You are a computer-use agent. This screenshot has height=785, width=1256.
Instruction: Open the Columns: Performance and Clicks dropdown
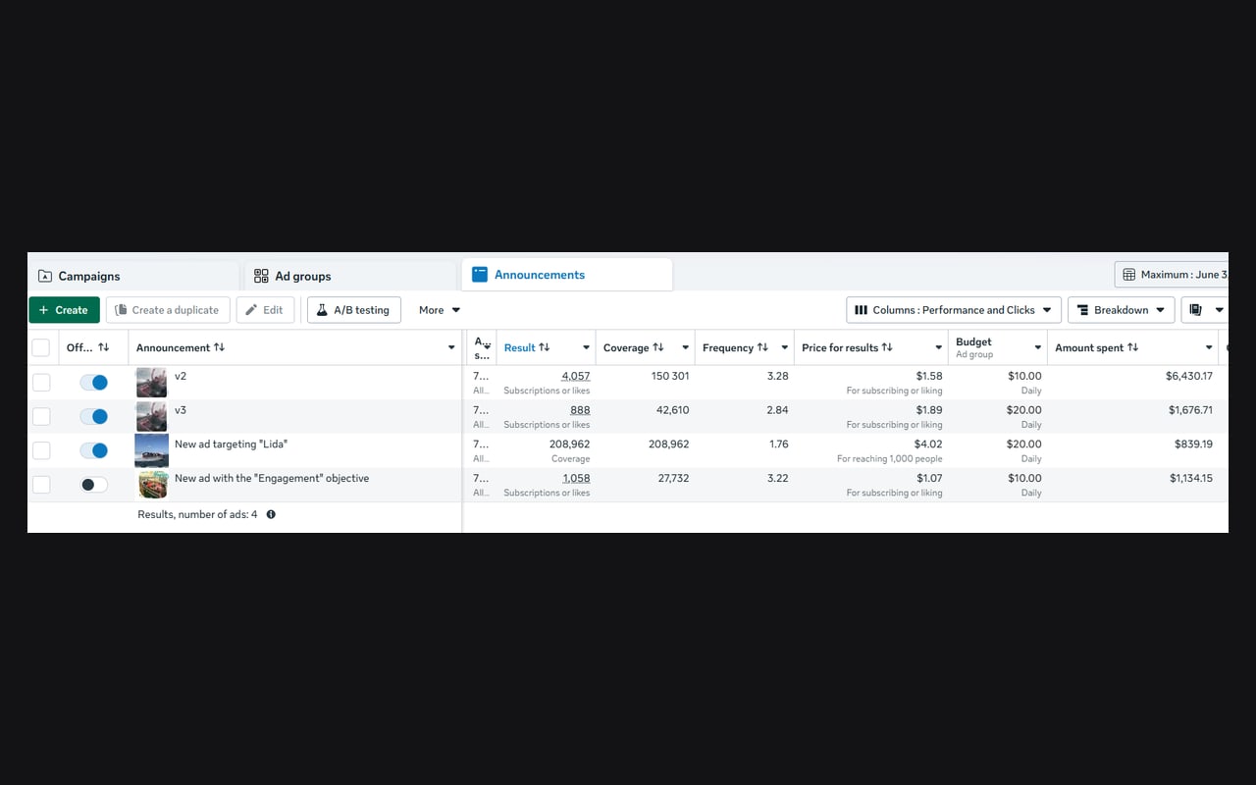[x=954, y=310]
